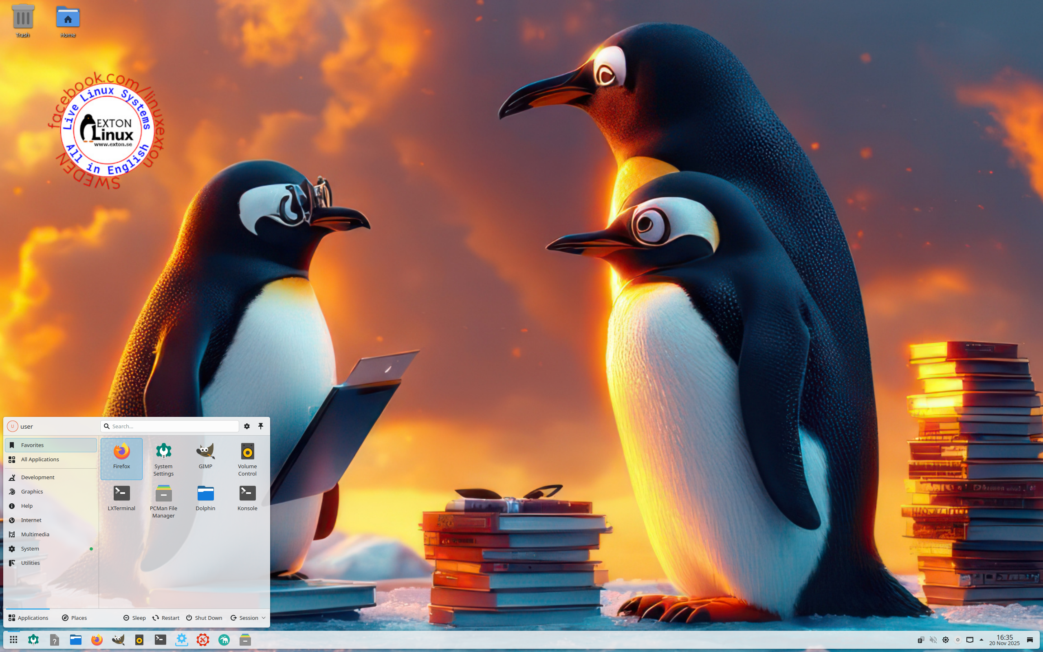
Task: Launch LXTerminal from the Favorites grid
Action: point(121,501)
